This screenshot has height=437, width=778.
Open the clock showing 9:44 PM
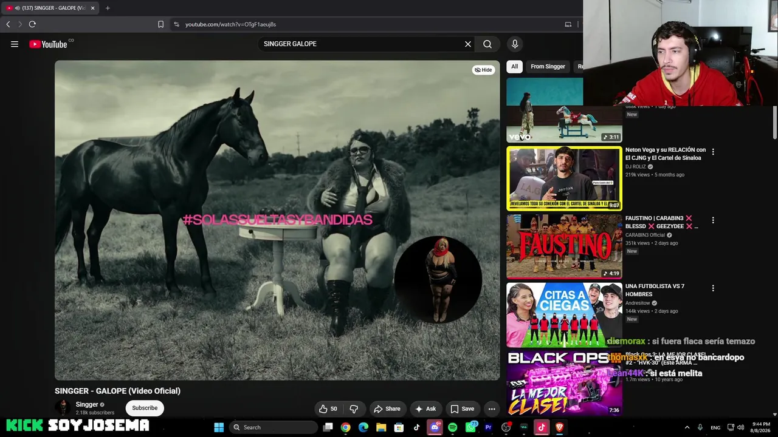761,427
